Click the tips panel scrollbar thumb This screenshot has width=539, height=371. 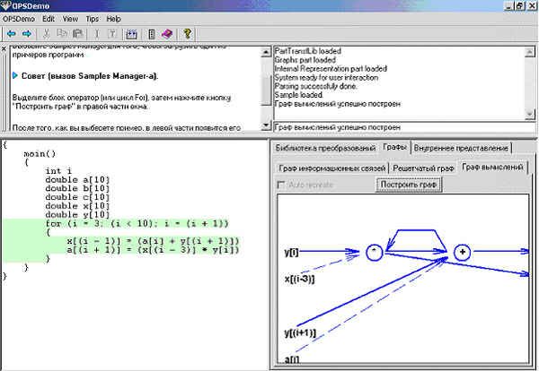click(266, 91)
